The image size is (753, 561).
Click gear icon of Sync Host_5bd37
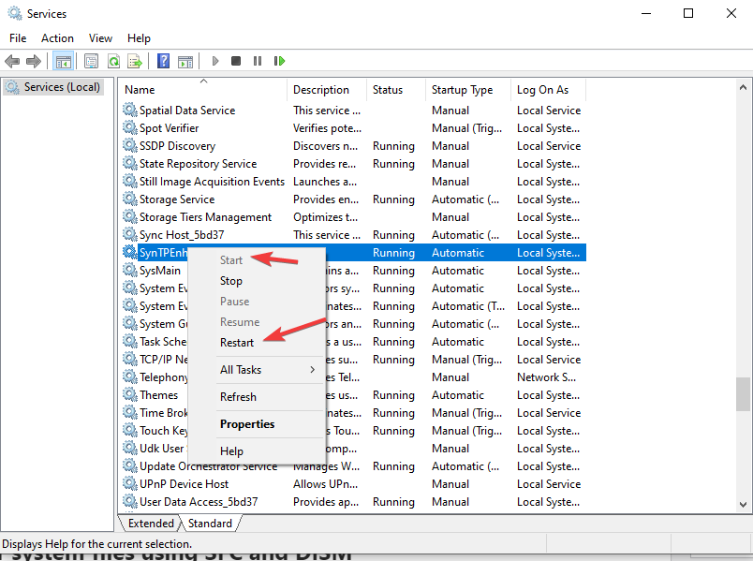coord(129,234)
